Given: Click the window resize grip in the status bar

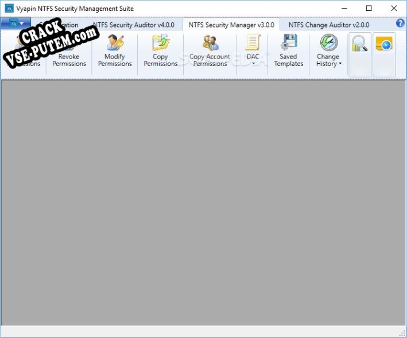Looking at the screenshot, I should (403, 333).
